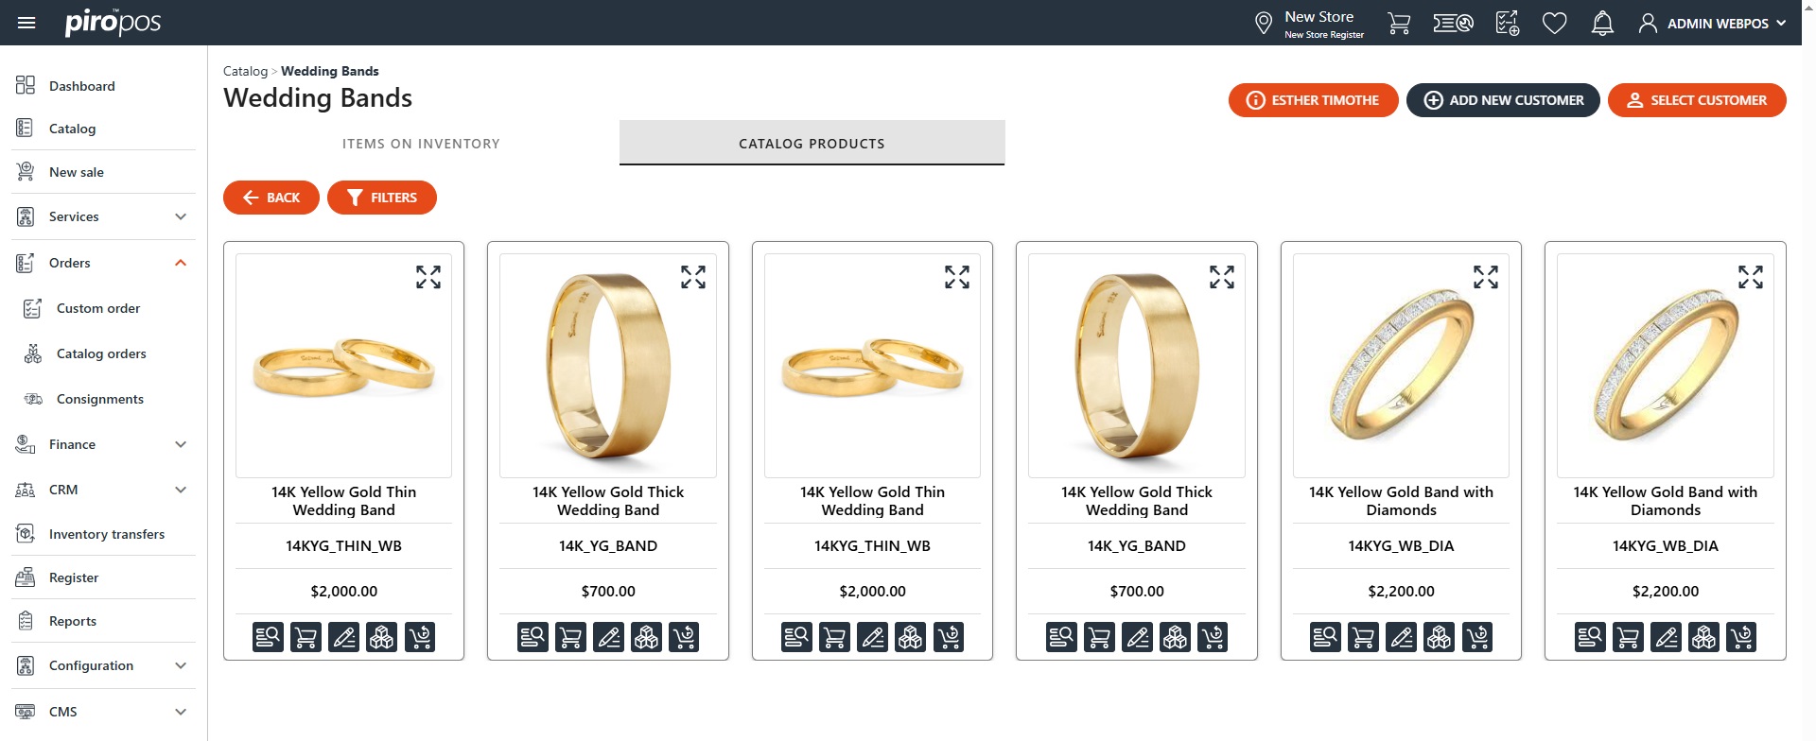
Task: Collapse the Orders sidebar section
Action: (181, 263)
